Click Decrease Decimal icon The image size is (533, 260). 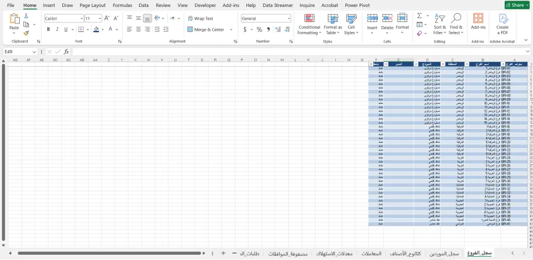point(287,29)
